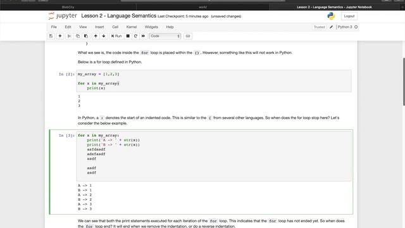
Task: Switch to the BlobCity browser tab
Action: pyautogui.click(x=68, y=7)
